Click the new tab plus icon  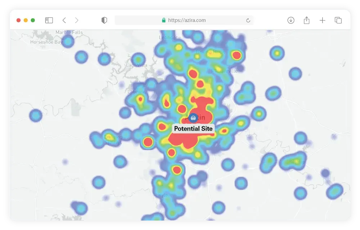[x=323, y=20]
